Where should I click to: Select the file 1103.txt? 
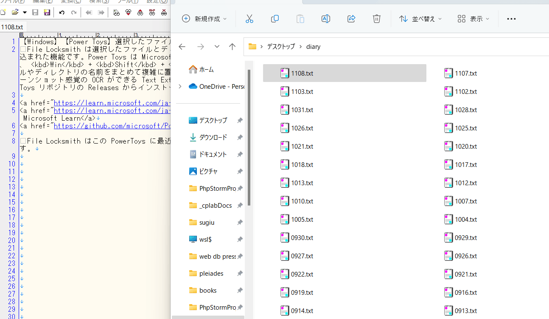click(302, 92)
